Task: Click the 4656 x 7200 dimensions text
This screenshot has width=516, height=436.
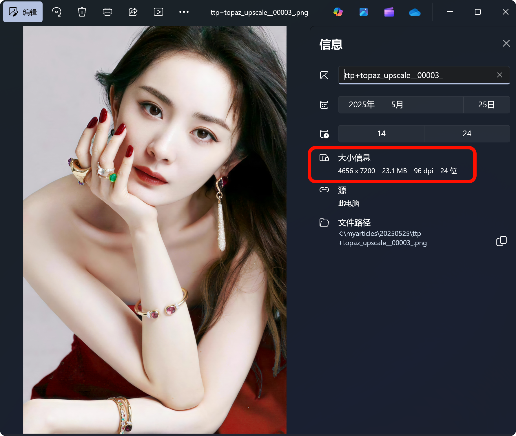Action: click(356, 171)
